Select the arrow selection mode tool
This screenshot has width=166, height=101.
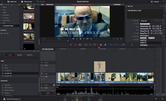click(71, 45)
